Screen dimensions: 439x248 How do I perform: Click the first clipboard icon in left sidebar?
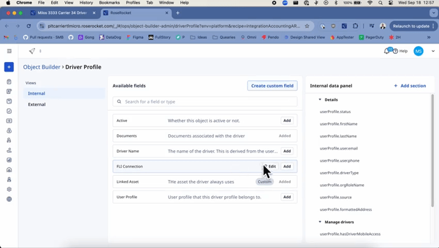coord(9,82)
